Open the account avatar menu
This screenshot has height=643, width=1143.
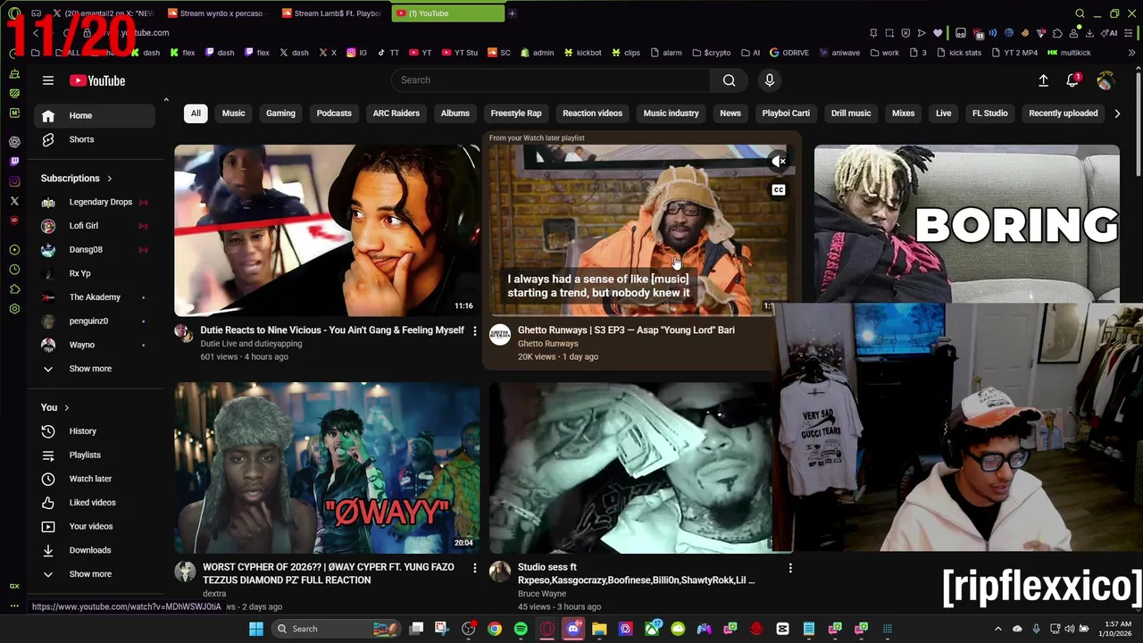point(1105,80)
